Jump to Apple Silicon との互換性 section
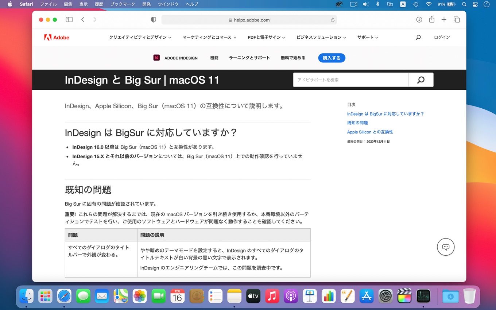 click(x=370, y=132)
